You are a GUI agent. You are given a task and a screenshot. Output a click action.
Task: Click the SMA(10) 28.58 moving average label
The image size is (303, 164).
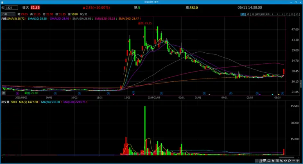[38, 19]
